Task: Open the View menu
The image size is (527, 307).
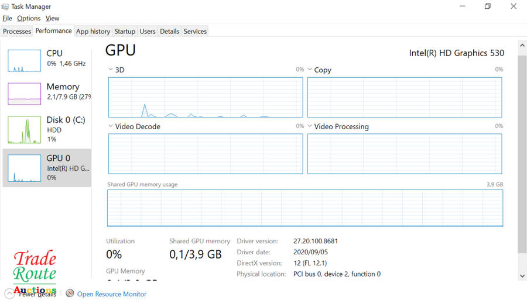Action: click(52, 19)
